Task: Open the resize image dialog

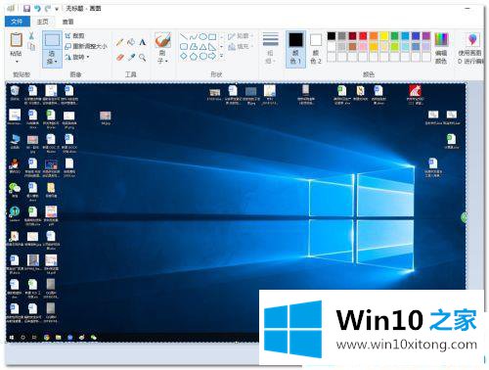Action: click(86, 46)
